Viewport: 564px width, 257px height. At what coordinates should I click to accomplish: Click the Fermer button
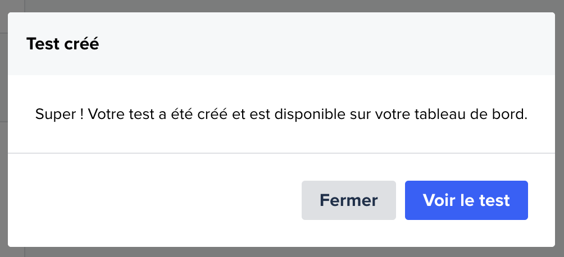(x=348, y=200)
